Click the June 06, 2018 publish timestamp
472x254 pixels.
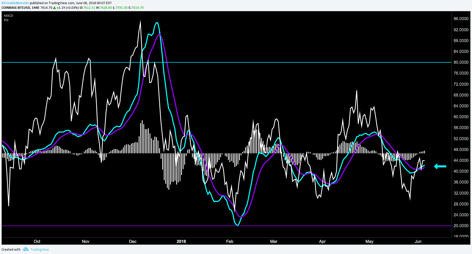click(x=94, y=3)
